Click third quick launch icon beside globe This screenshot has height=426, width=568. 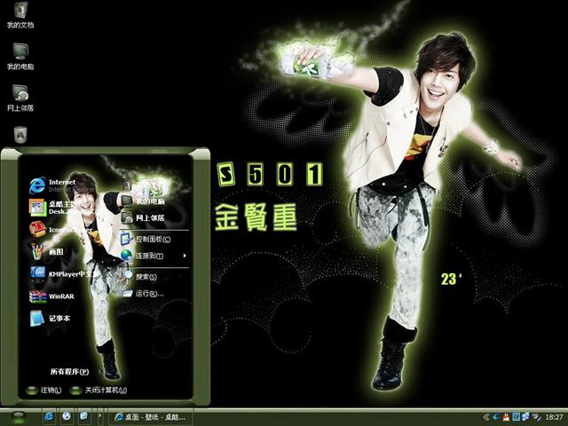[84, 417]
